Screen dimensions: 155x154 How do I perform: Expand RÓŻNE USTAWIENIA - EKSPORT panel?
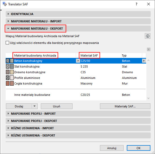click(78, 135)
